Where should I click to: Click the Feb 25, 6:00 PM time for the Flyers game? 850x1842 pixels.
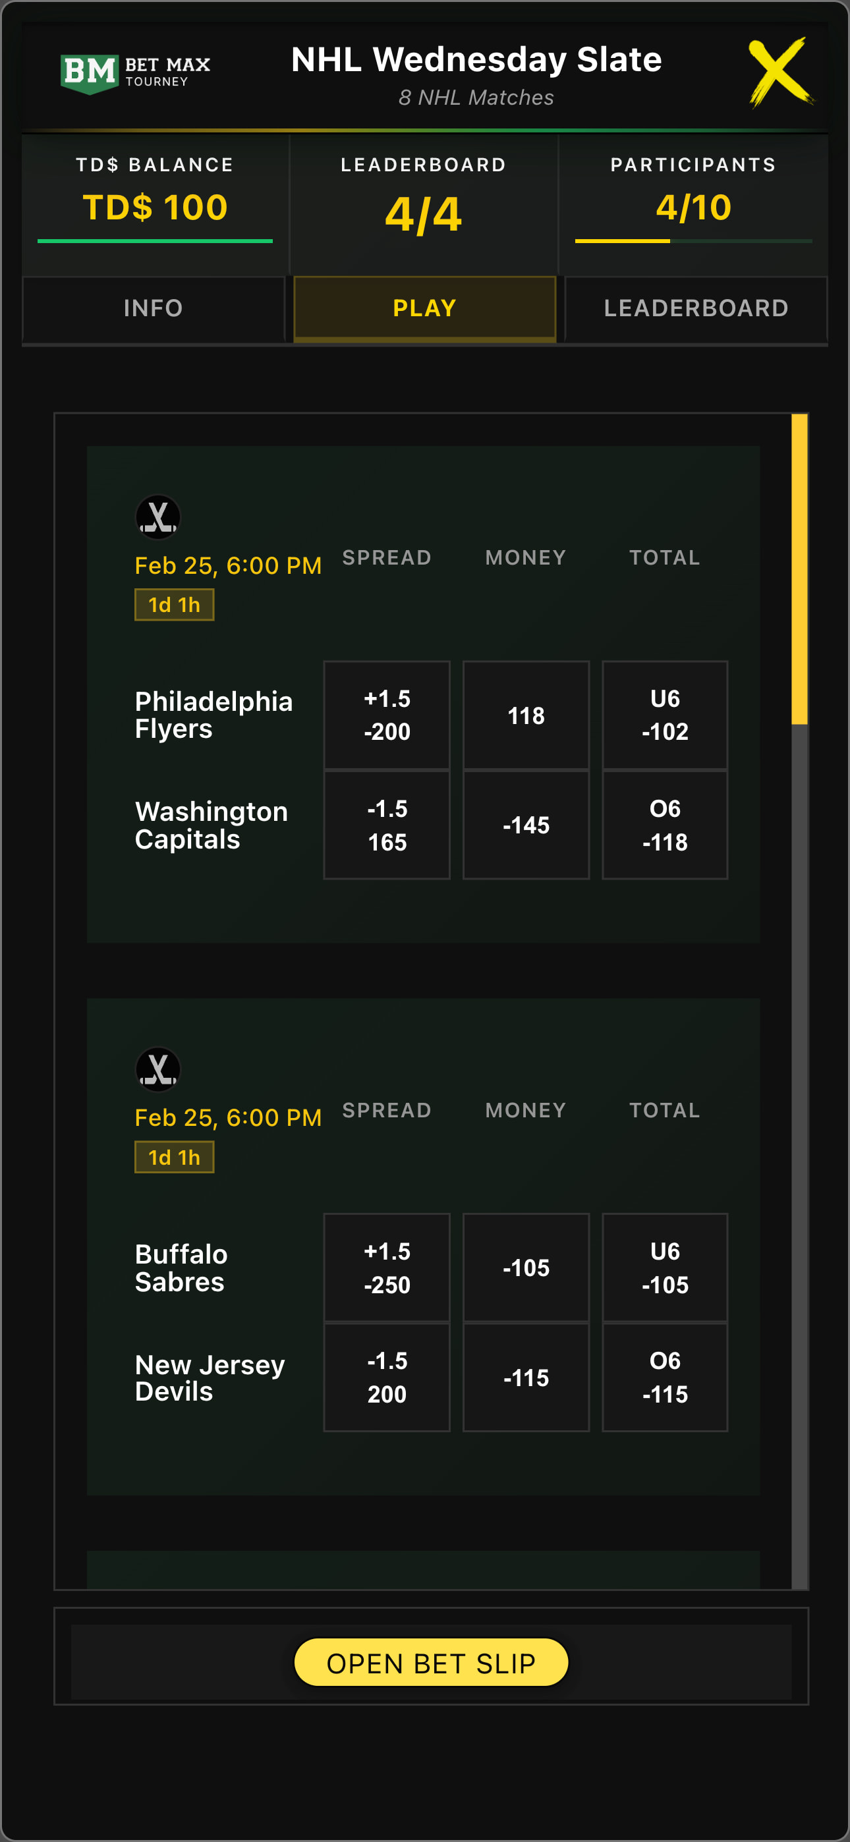coord(227,565)
